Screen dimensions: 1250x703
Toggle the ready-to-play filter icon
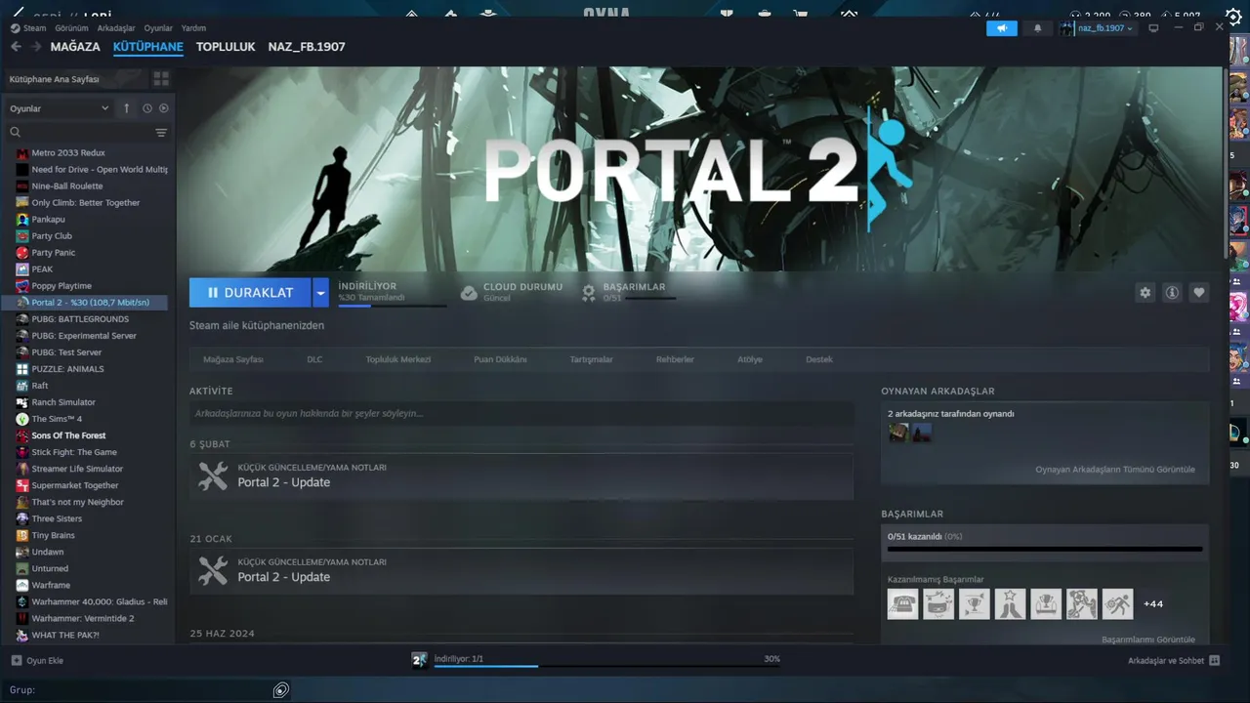coord(163,108)
